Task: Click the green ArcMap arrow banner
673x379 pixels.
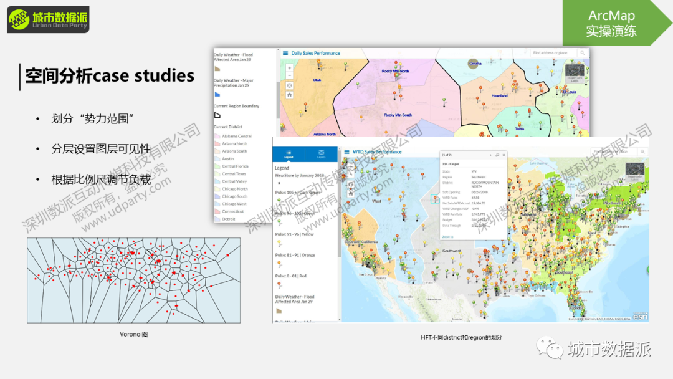Action: (617, 22)
